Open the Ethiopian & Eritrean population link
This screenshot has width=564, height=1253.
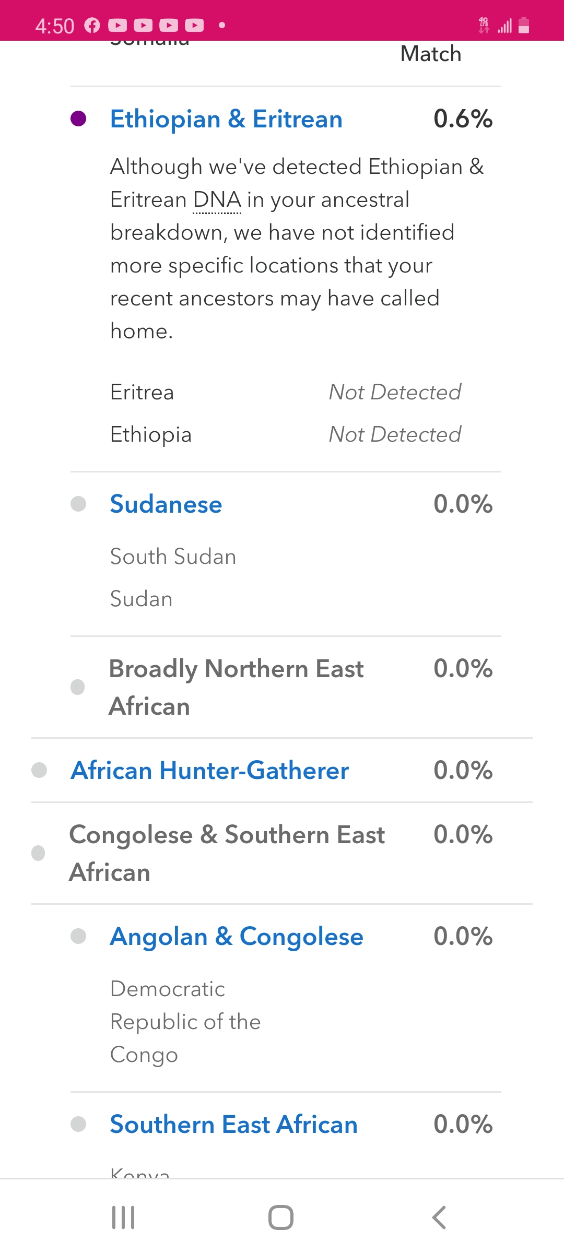pos(226,119)
